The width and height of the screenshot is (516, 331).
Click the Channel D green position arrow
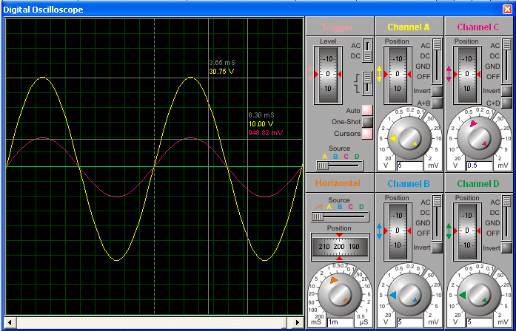point(449,231)
